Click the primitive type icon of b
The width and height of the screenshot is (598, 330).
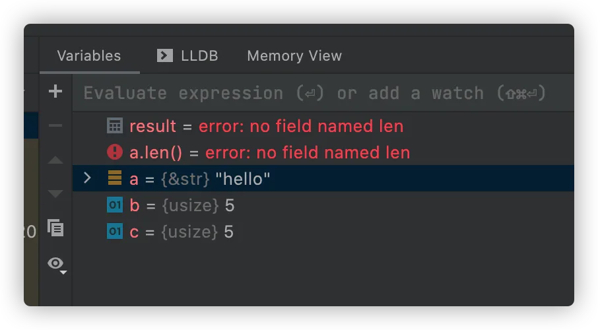point(115,205)
